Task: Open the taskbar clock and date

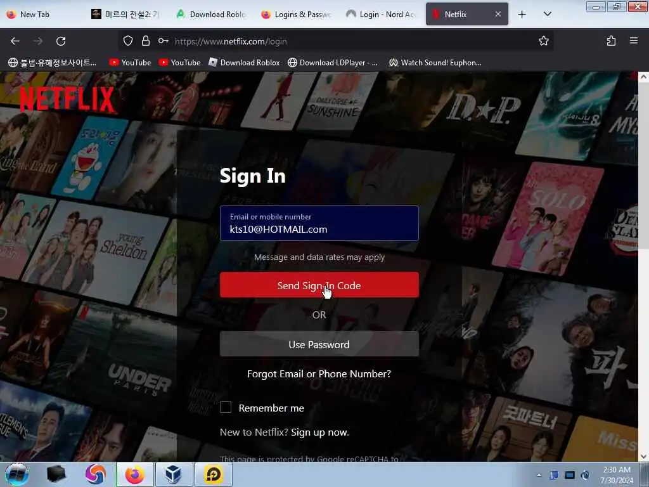Action: point(617,475)
